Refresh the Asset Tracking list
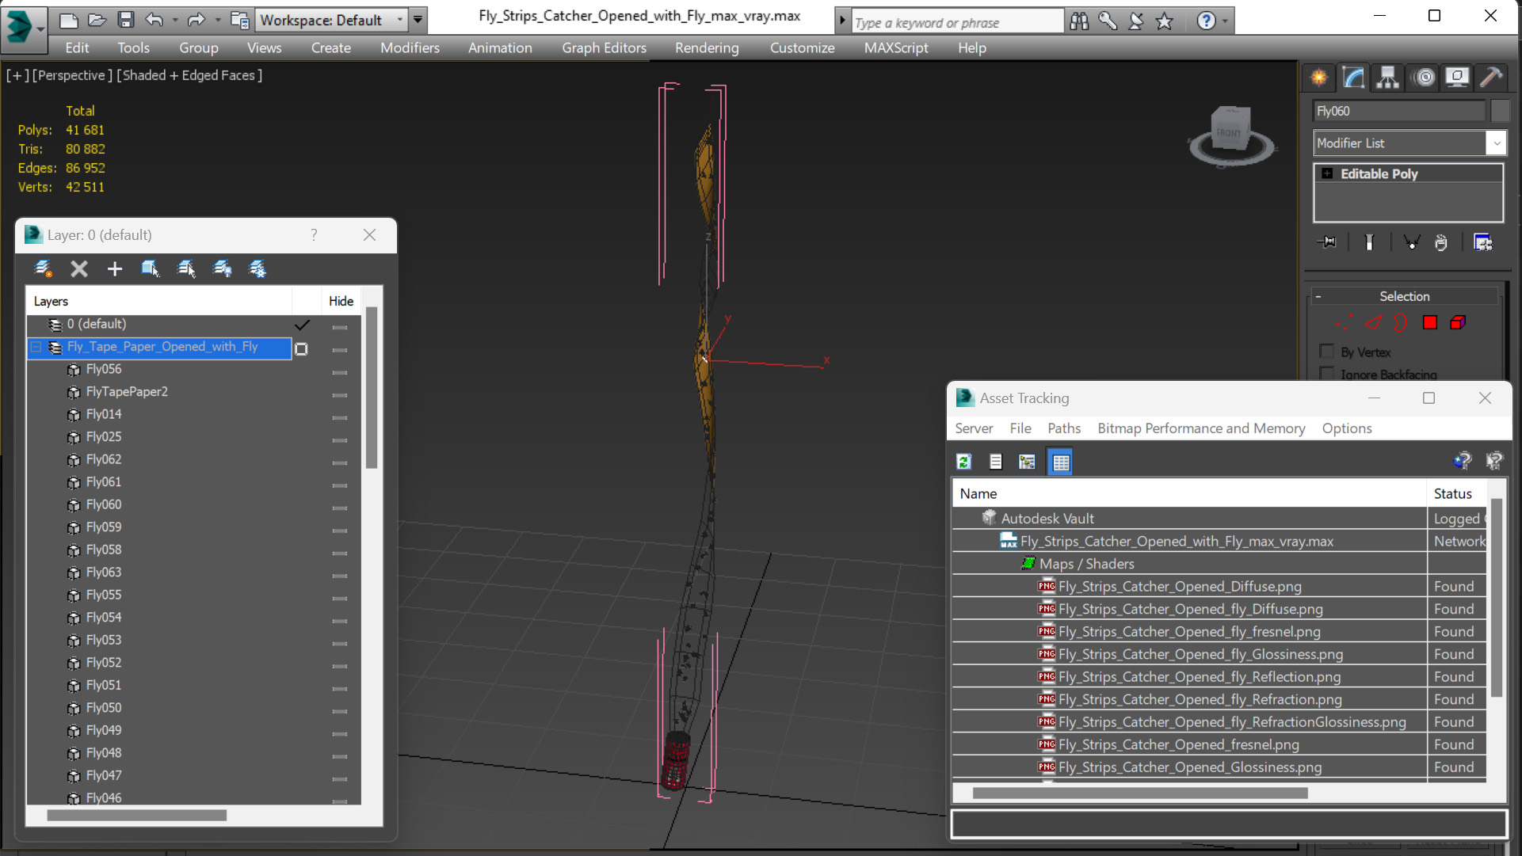Screen dimensions: 1522x856 click(963, 462)
